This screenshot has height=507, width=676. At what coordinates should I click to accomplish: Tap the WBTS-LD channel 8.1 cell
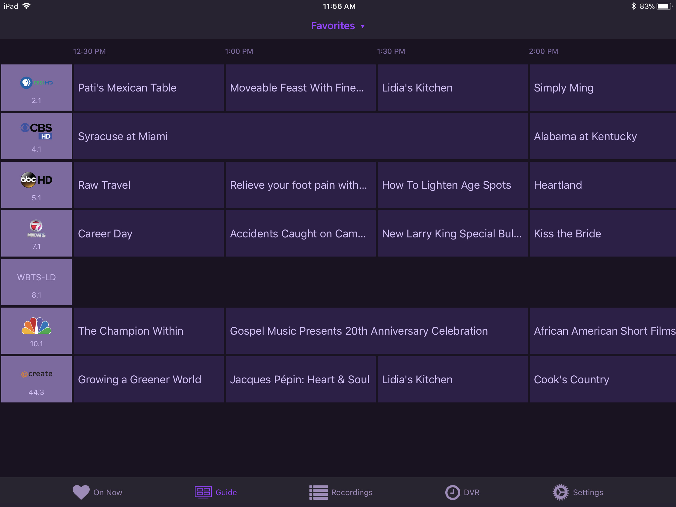pyautogui.click(x=36, y=282)
